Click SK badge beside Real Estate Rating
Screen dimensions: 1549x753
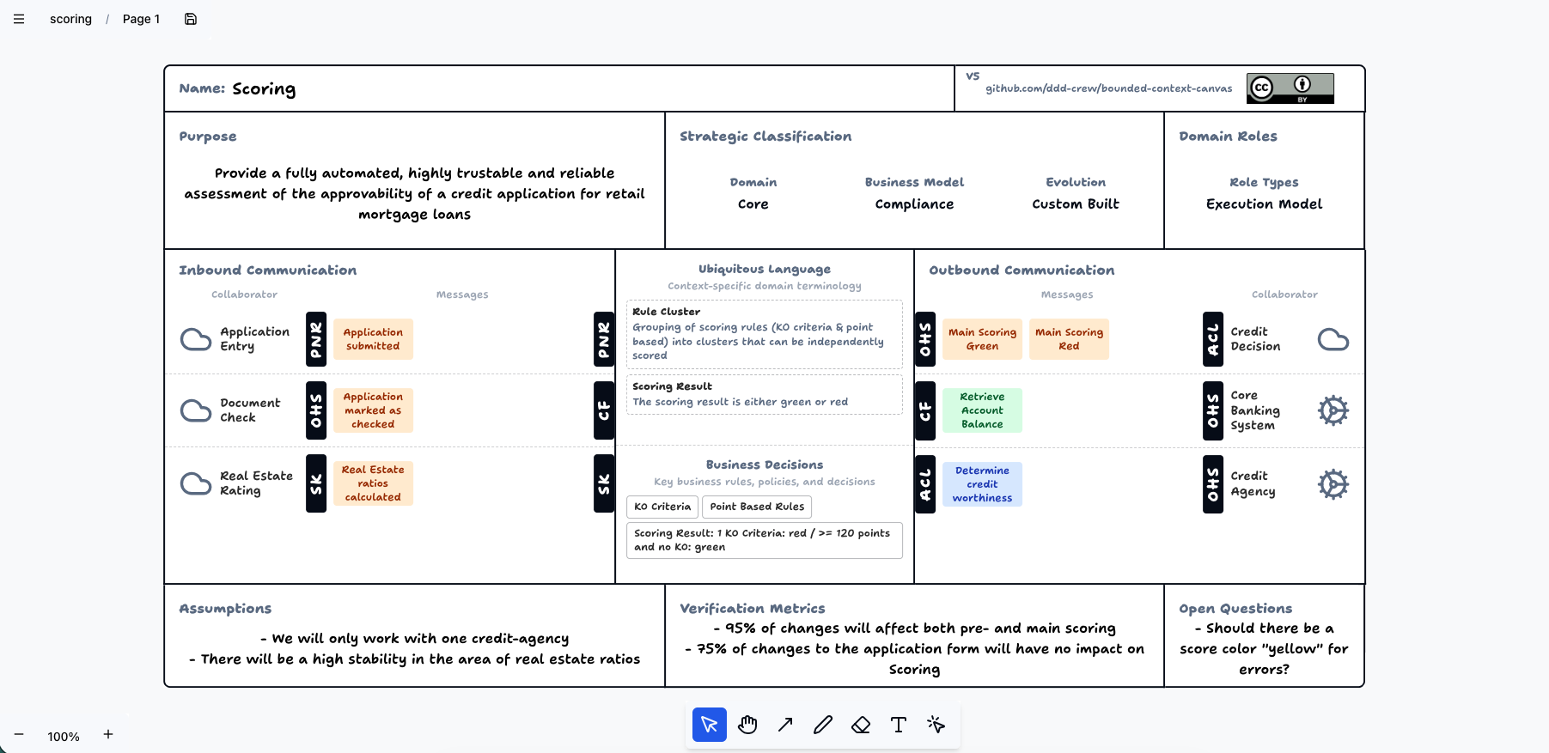[x=316, y=483]
